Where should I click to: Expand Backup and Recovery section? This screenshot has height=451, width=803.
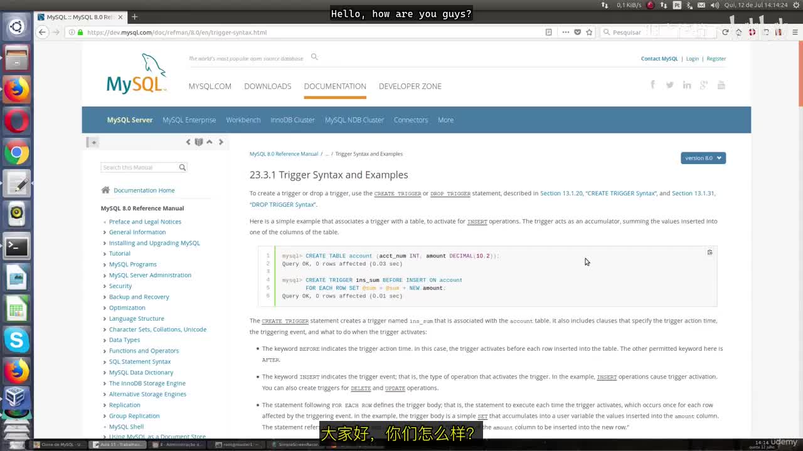coord(105,297)
